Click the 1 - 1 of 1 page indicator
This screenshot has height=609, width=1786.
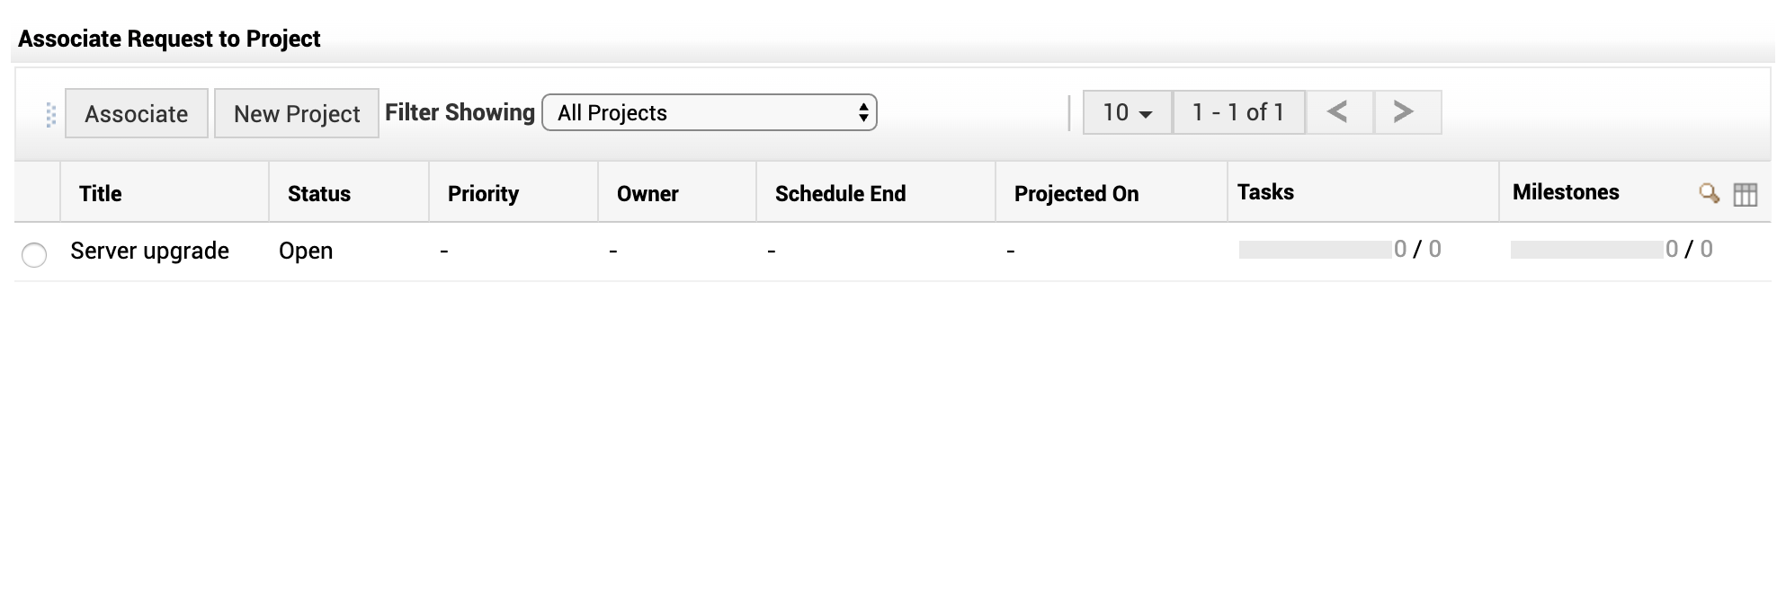tap(1238, 112)
